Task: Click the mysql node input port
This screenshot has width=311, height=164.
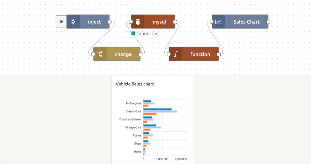Action: 131,22
